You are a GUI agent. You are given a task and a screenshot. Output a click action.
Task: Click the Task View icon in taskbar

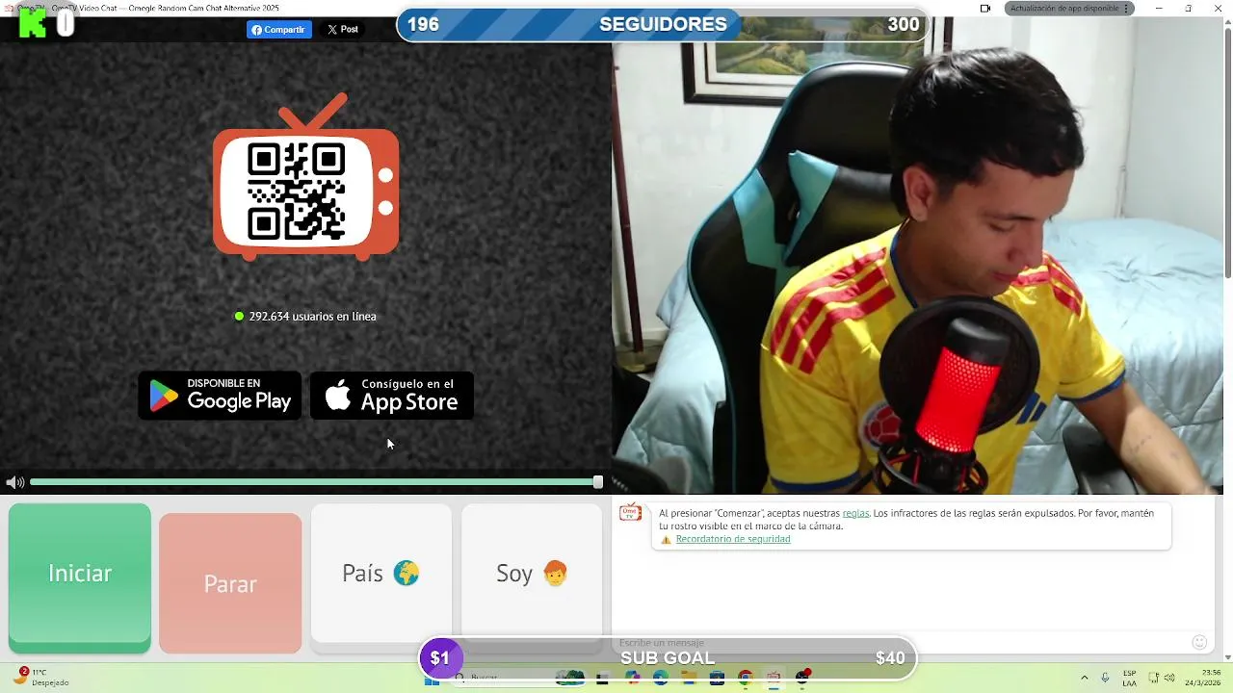[x=602, y=679]
